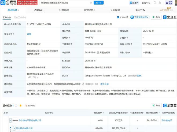Collapse the 歌尔微电子股份有限公司 shareholder row
The width and height of the screenshot is (177, 132).
point(10,120)
